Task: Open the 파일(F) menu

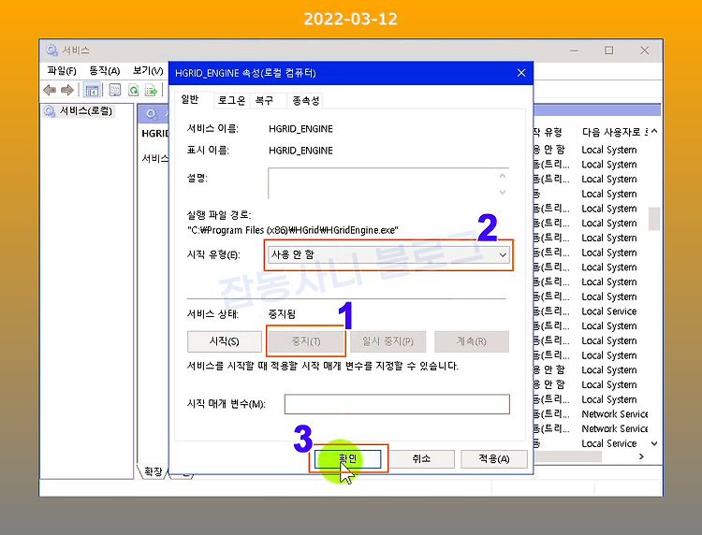Action: click(x=62, y=71)
